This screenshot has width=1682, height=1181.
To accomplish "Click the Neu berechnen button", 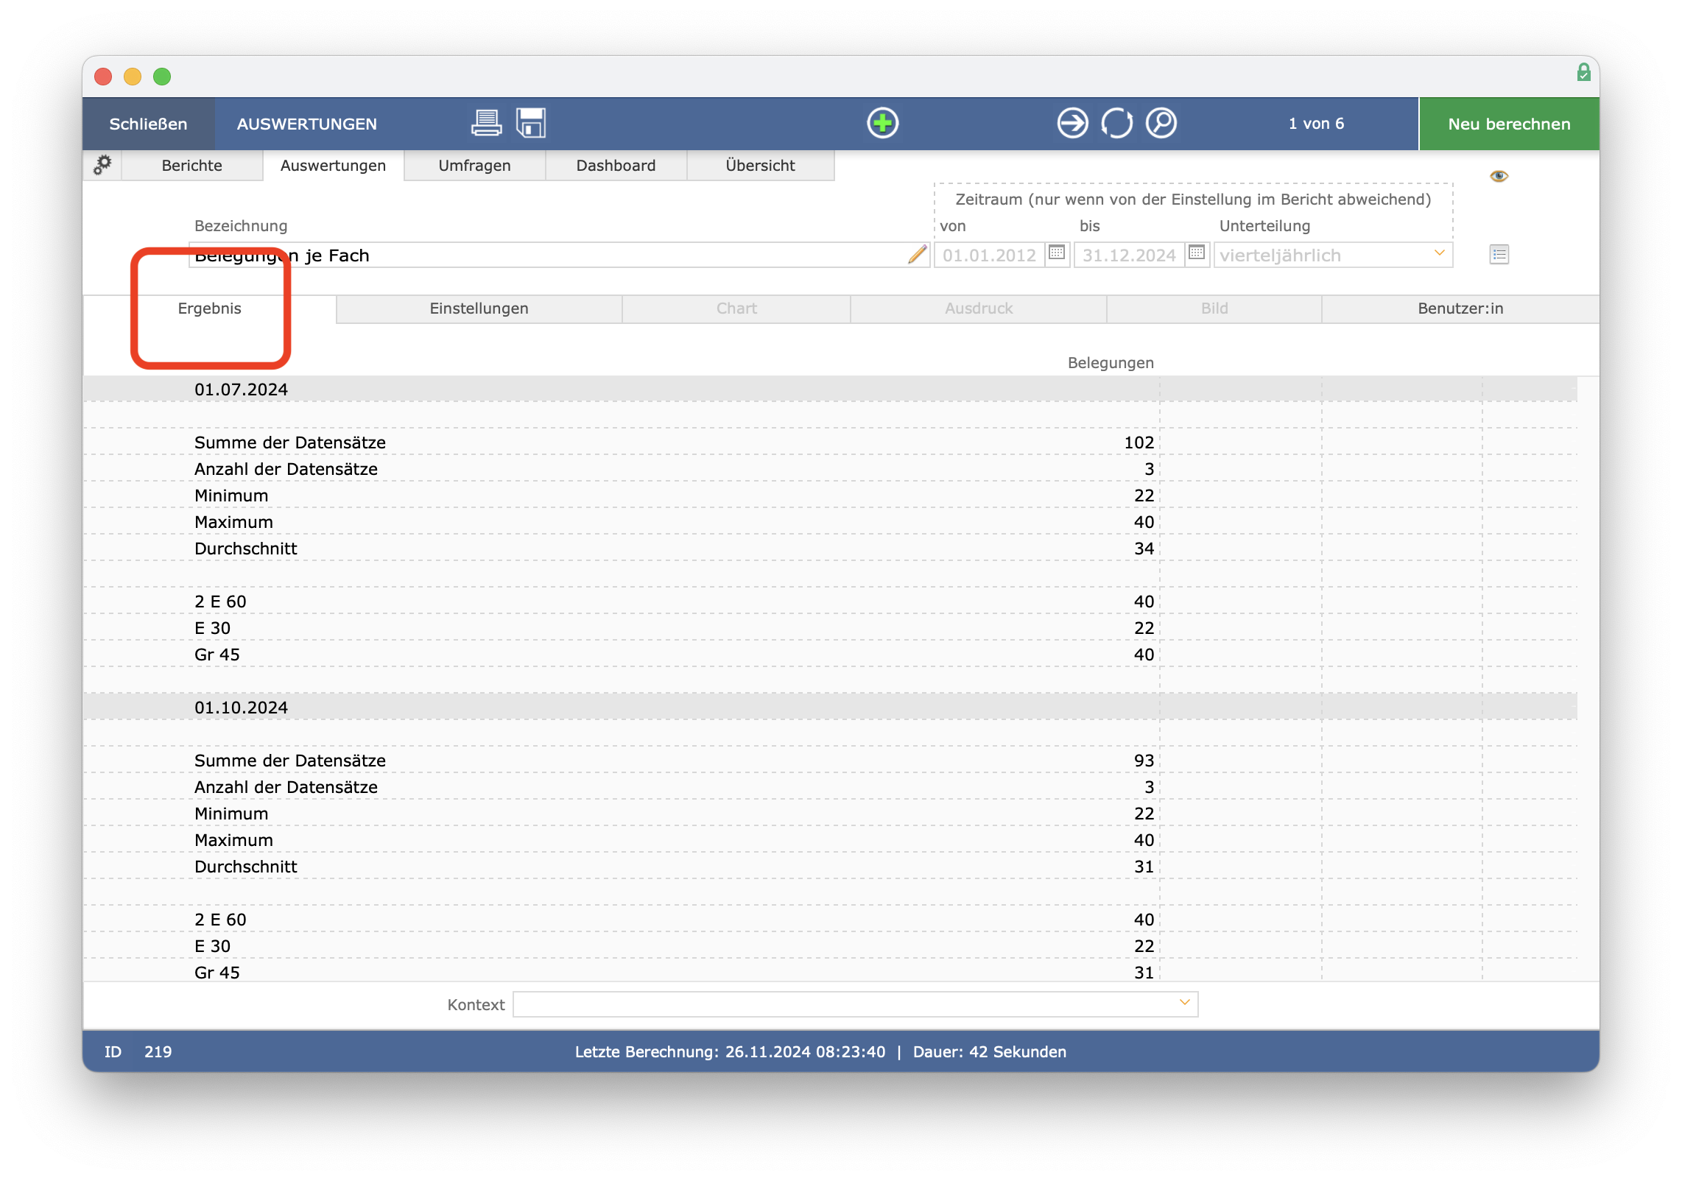I will click(x=1509, y=124).
